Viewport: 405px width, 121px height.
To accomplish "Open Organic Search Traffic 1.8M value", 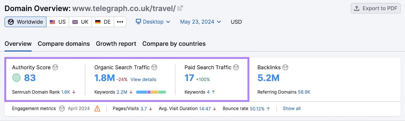I will coord(105,78).
